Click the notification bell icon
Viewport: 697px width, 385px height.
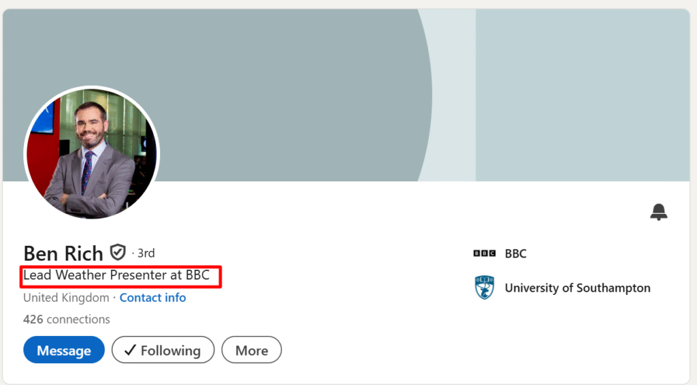point(658,212)
